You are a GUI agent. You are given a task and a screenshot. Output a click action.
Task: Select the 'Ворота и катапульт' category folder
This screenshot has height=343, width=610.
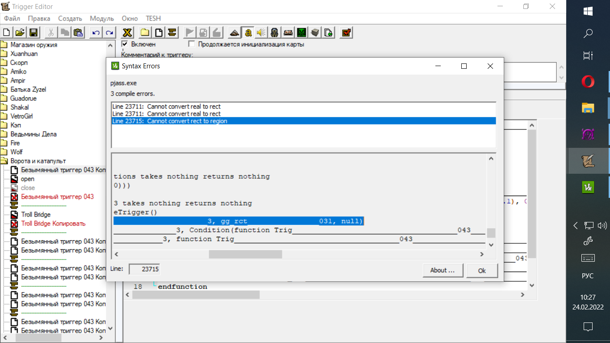tap(38, 161)
